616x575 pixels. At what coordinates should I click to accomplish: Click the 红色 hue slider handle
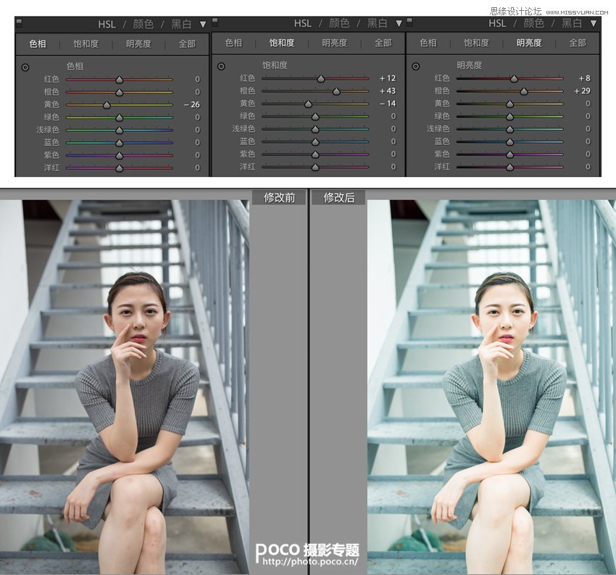pos(120,80)
